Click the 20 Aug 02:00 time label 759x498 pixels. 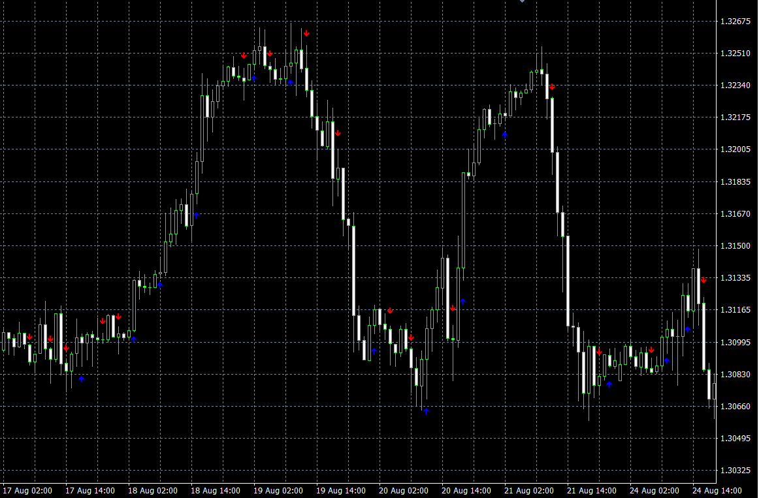(404, 490)
